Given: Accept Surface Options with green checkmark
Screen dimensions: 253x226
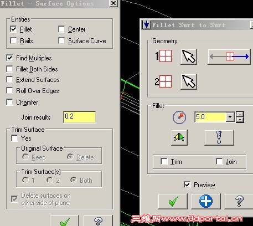Looking at the screenshot, I should point(64,220).
